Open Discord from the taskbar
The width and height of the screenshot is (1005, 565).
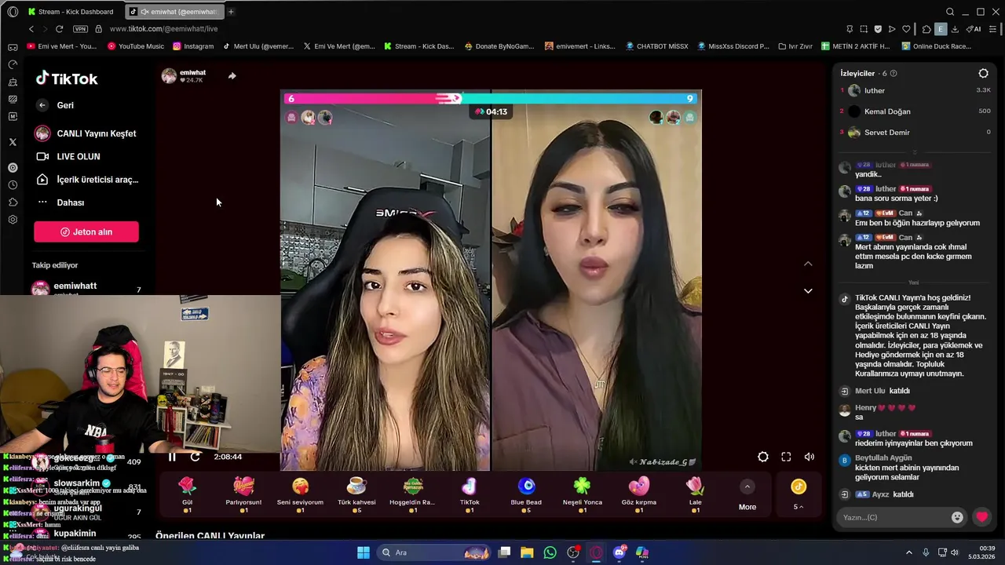pyautogui.click(x=619, y=552)
